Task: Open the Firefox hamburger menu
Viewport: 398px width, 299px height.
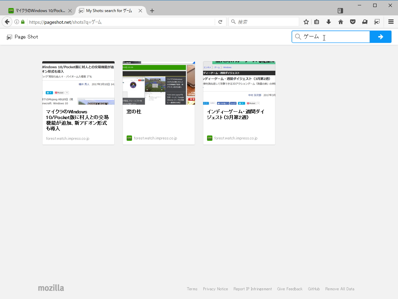Action: (x=391, y=22)
